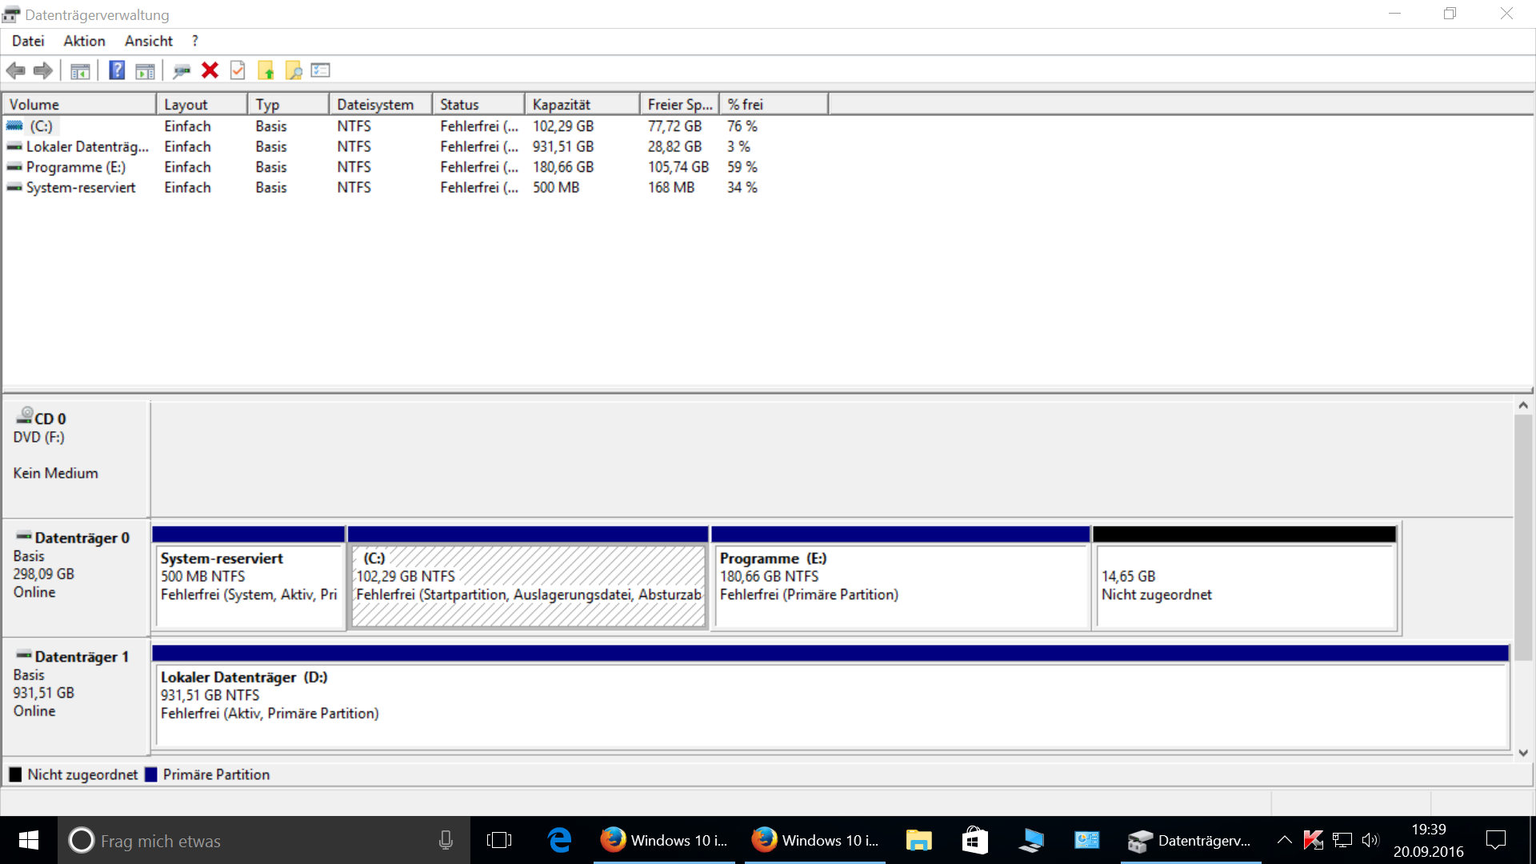The height and width of the screenshot is (864, 1536).
Task: Click the rescan disks drive icon
Action: [x=182, y=70]
